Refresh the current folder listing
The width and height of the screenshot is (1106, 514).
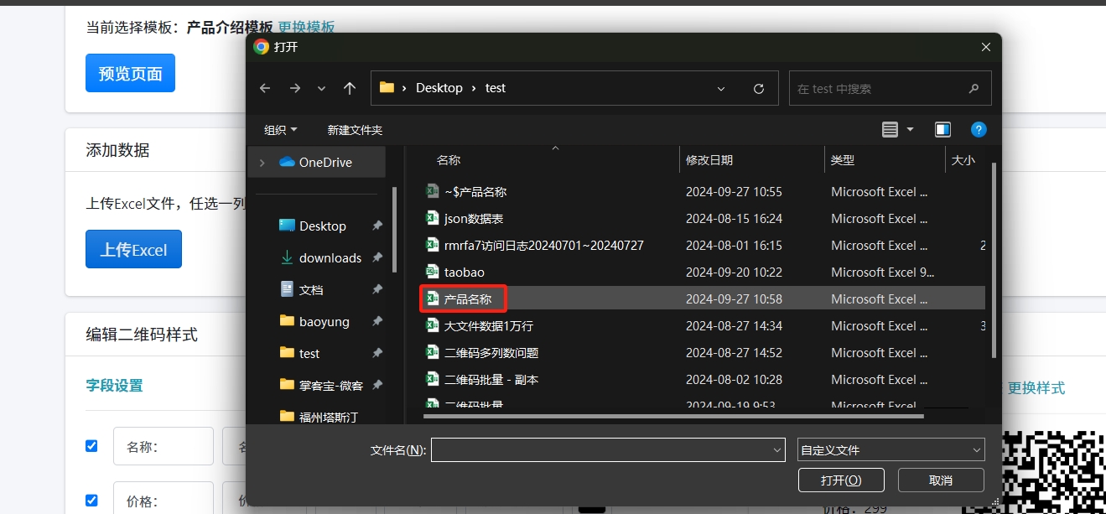coord(759,88)
